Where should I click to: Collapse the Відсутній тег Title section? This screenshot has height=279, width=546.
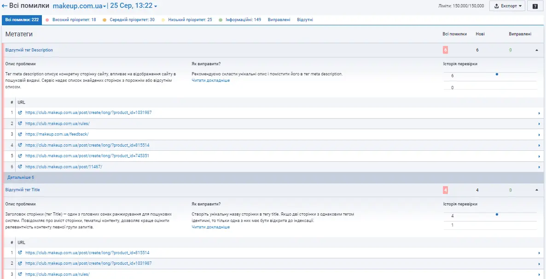[x=537, y=190]
